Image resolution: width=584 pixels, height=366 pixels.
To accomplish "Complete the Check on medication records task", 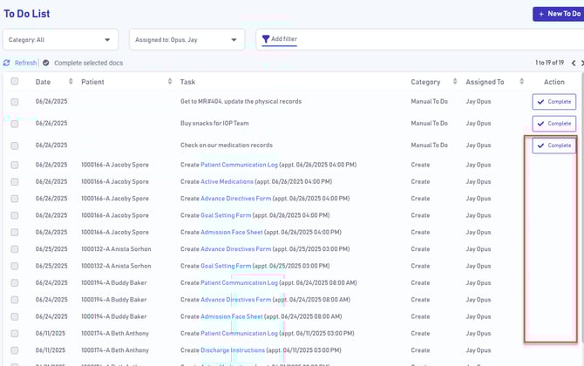I will click(554, 146).
